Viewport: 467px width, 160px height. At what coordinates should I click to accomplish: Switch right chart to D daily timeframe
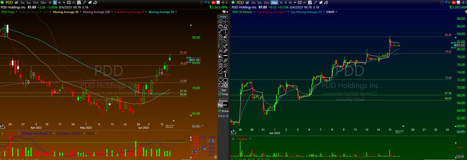(x=286, y=3)
